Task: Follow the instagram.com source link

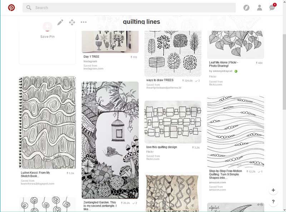Action: 93,69
